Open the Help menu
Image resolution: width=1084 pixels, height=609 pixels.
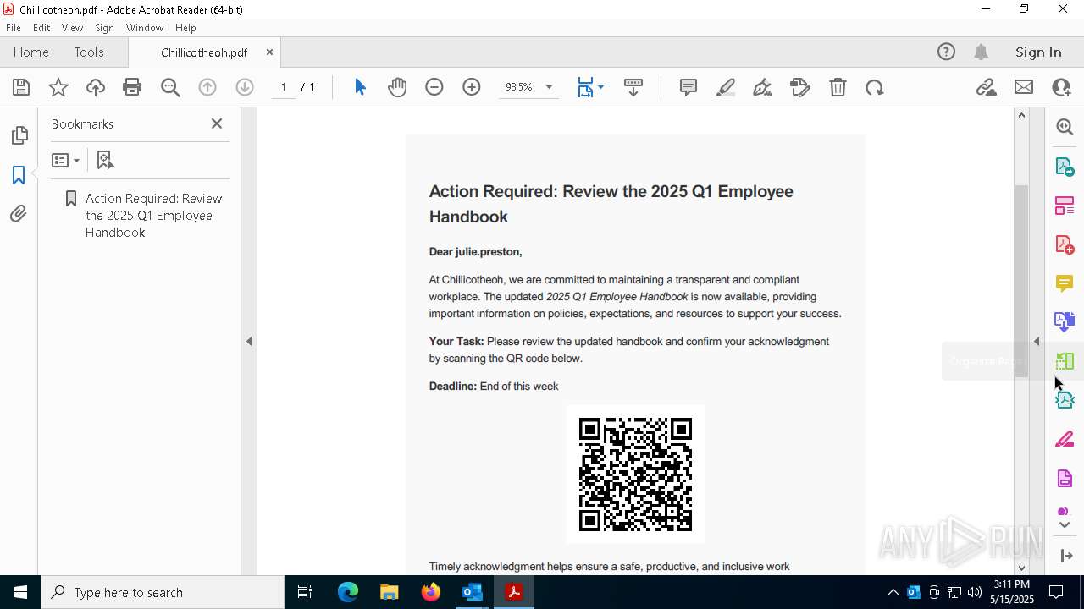pyautogui.click(x=185, y=28)
